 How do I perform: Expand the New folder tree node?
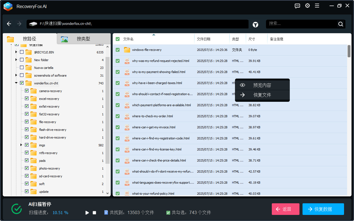pos(16,60)
